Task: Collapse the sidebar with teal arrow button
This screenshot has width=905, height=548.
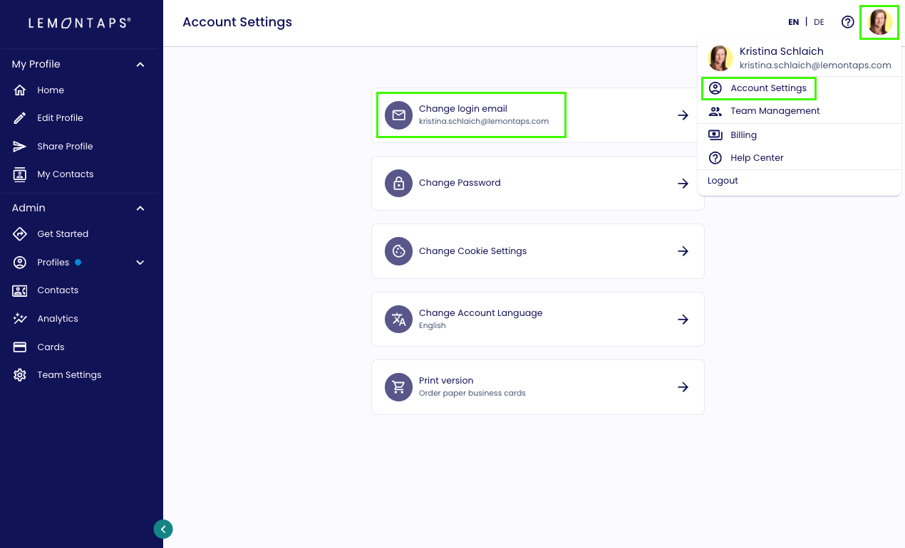Action: [x=163, y=529]
